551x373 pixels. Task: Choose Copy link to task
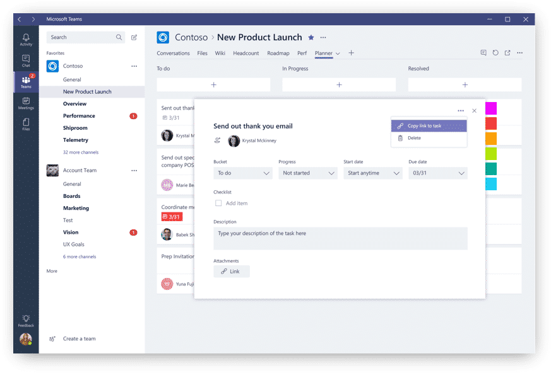[x=429, y=125]
